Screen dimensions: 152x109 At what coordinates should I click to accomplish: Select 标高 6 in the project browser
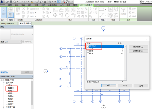(x=11, y=102)
